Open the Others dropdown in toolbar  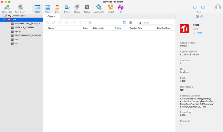67,9
